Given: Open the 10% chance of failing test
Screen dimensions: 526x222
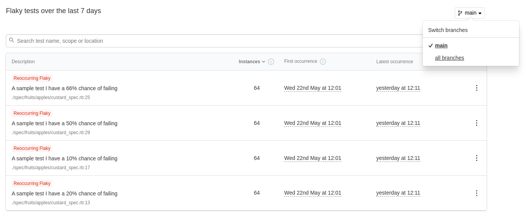Looking at the screenshot, I should point(64,158).
